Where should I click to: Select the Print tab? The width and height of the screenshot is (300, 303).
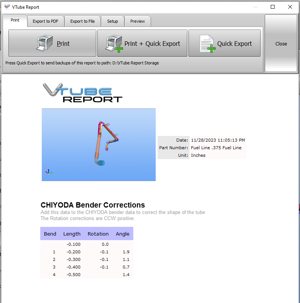tap(15, 20)
